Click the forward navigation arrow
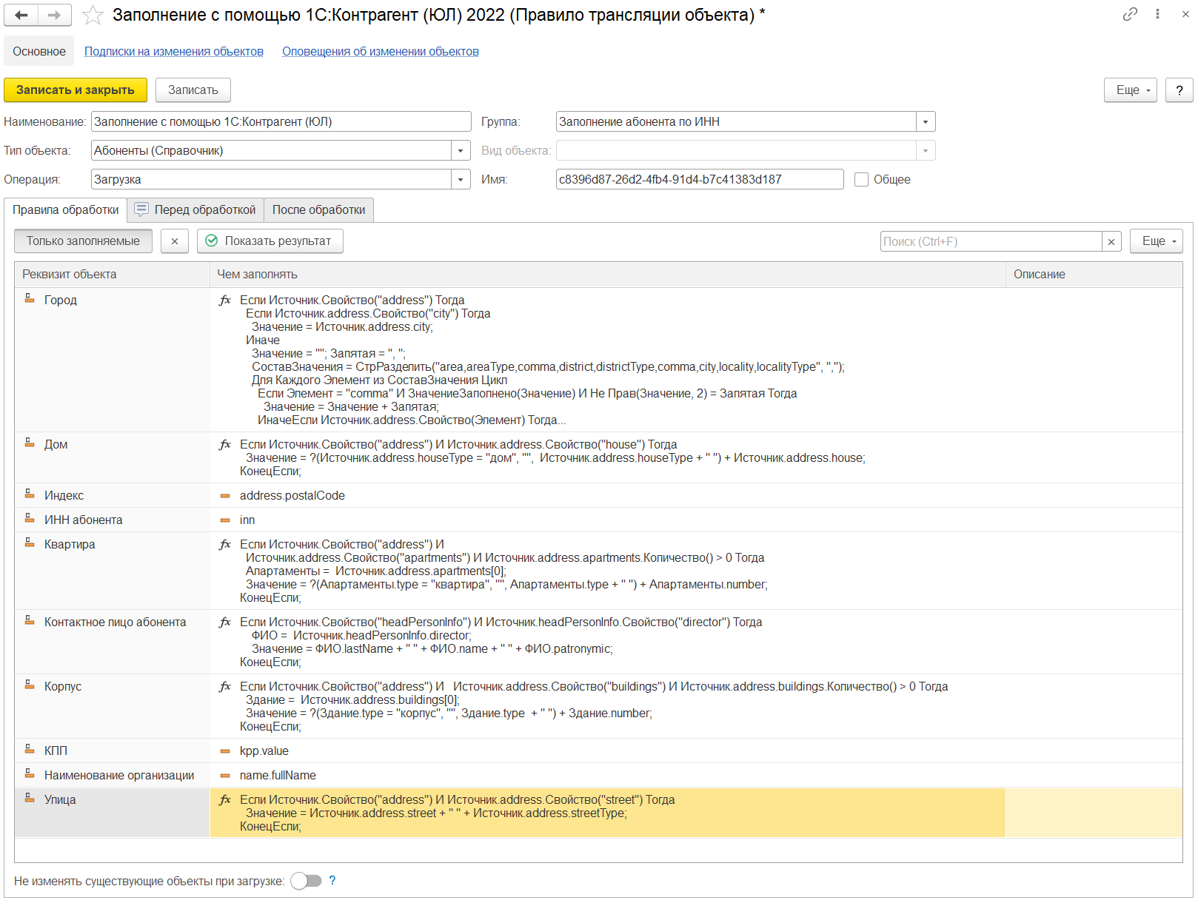This screenshot has height=903, width=1198. 54,15
